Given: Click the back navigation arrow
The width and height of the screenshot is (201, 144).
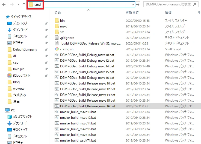Looking at the screenshot, I should tap(4, 5).
